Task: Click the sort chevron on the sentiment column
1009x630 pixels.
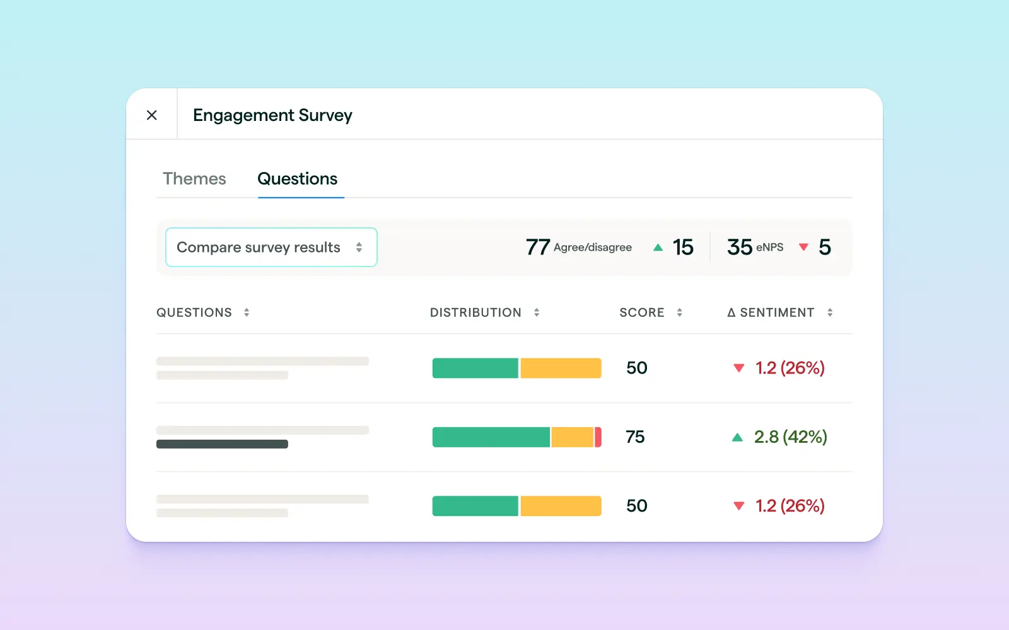Action: click(831, 312)
